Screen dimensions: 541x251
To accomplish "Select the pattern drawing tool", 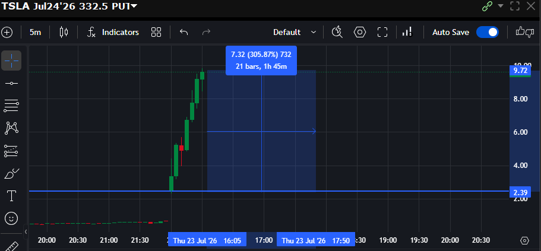I will (x=11, y=128).
